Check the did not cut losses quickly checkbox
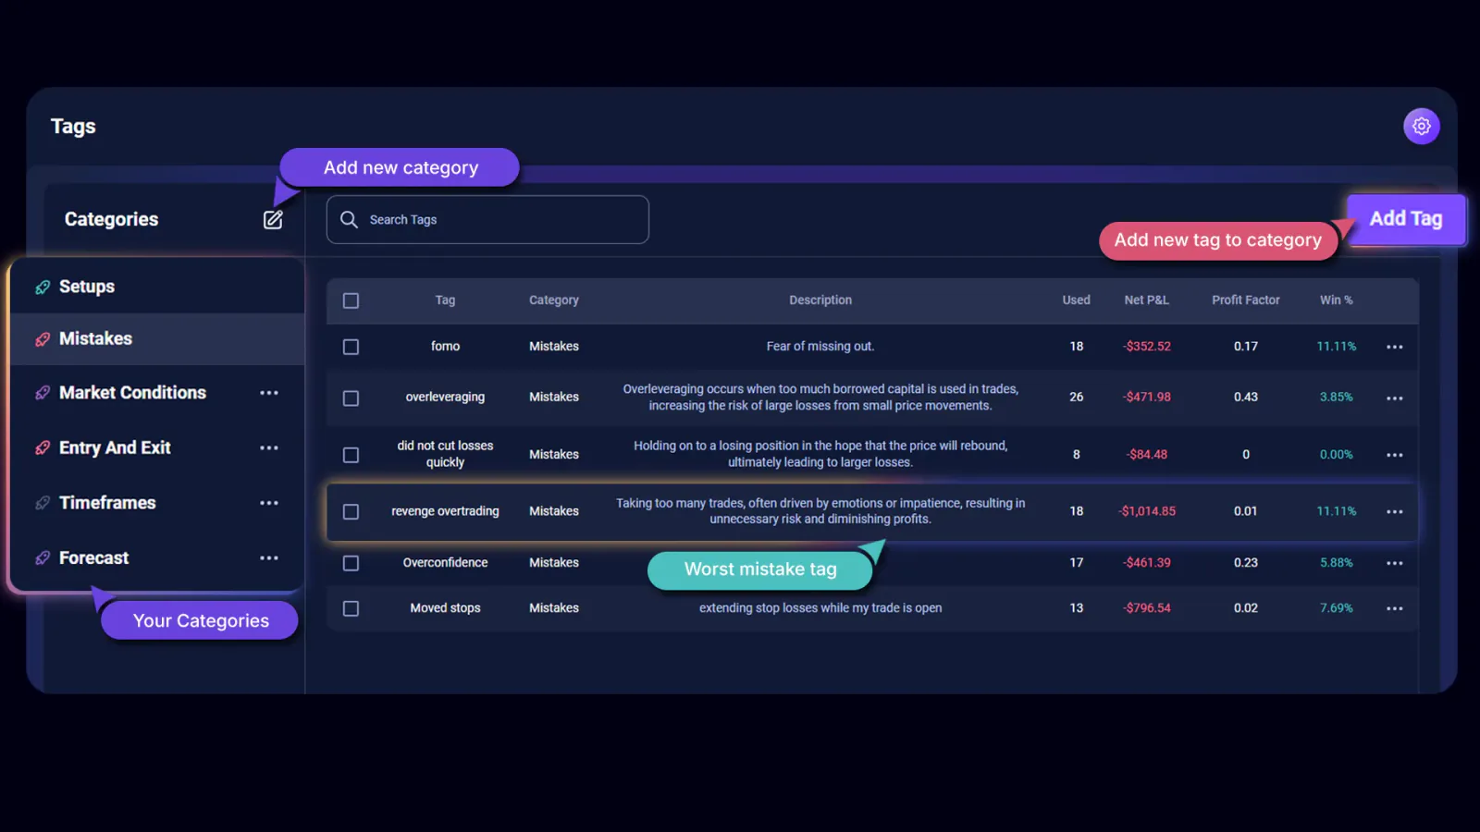This screenshot has height=832, width=1480. coord(351,455)
